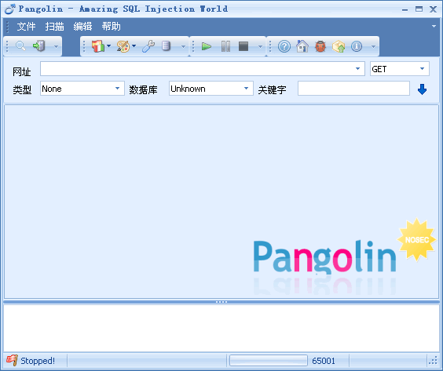Open the 文件 menu
The height and width of the screenshot is (371, 443).
(x=26, y=27)
